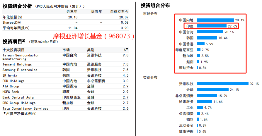
Task: Click the 工业 sector label
Action: (190, 108)
